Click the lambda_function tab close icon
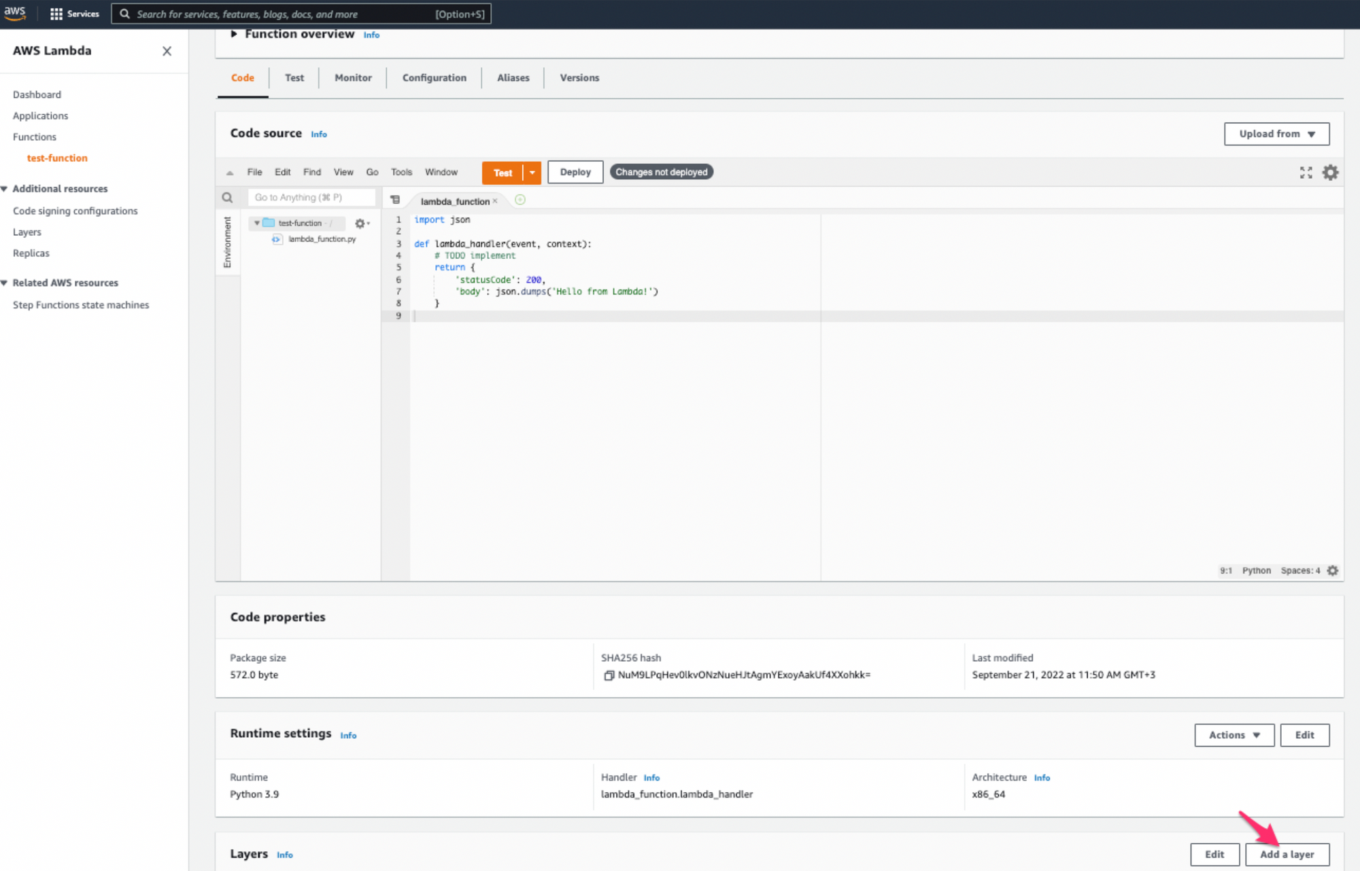Image resolution: width=1360 pixels, height=871 pixels. coord(496,201)
